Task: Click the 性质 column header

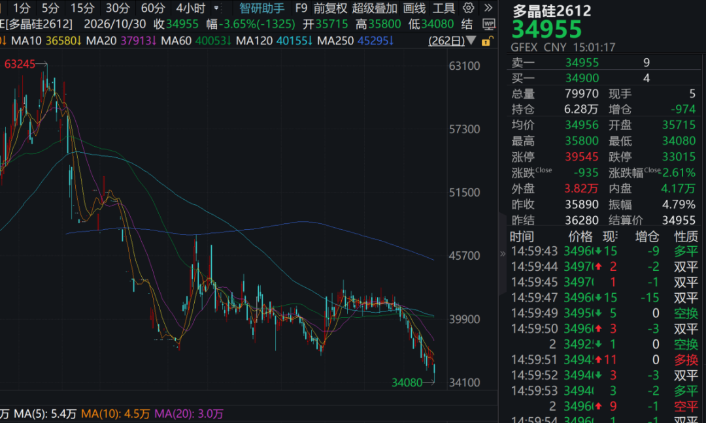Action: [x=686, y=236]
